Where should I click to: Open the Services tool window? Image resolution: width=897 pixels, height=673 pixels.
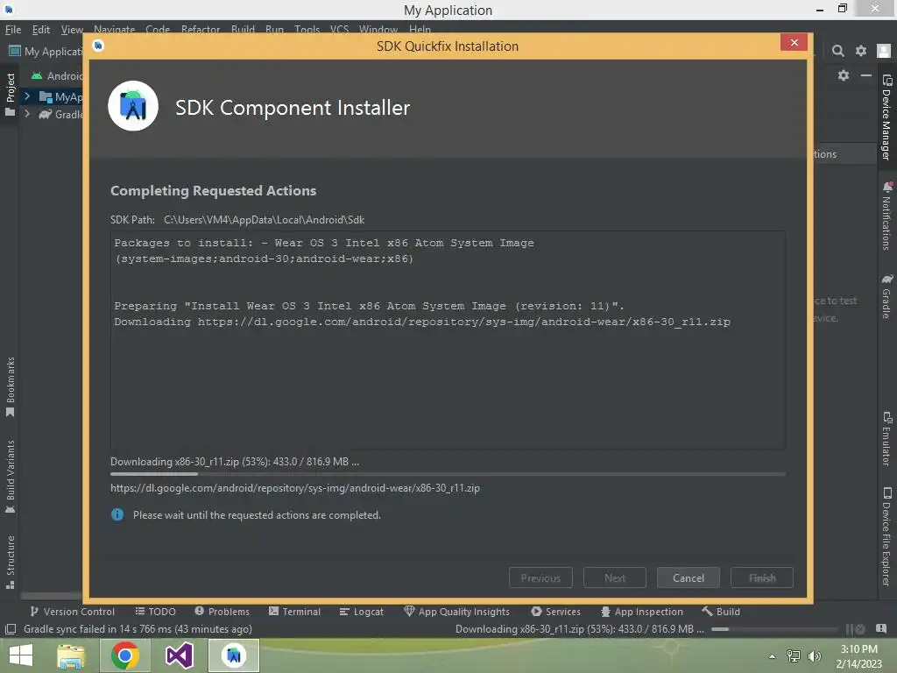pos(555,611)
